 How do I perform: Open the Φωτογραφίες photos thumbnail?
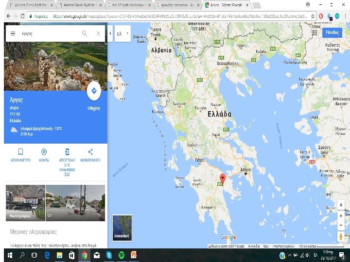[x=25, y=203]
